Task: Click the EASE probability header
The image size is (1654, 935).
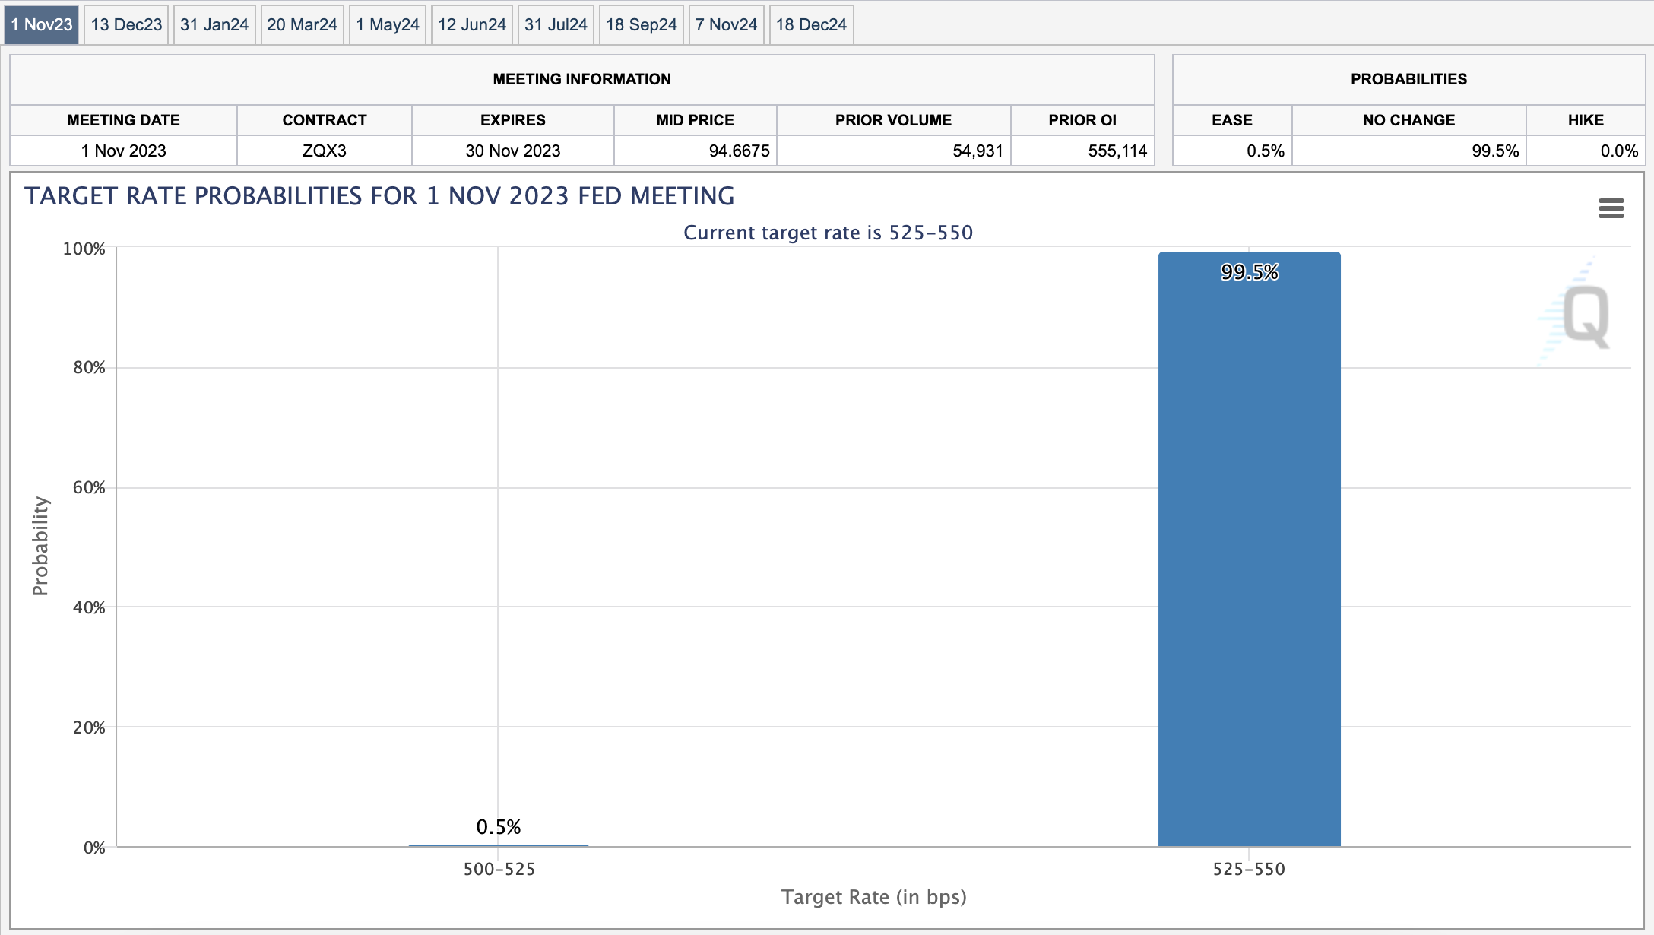Action: tap(1231, 120)
